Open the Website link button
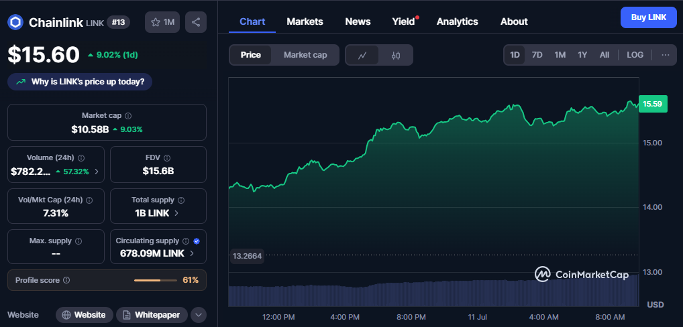This screenshot has width=683, height=327. [84, 315]
